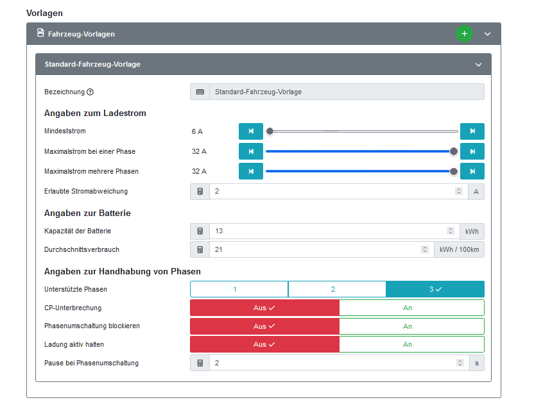This screenshot has height=400, width=543.
Task: Enable CP-Unterbrechung with the An button
Action: [411, 308]
